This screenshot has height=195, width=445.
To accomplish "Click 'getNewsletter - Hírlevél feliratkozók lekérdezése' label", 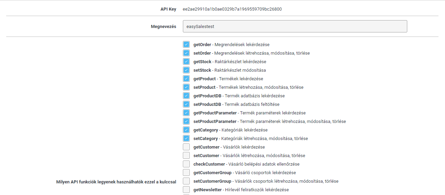I will 241,190.
